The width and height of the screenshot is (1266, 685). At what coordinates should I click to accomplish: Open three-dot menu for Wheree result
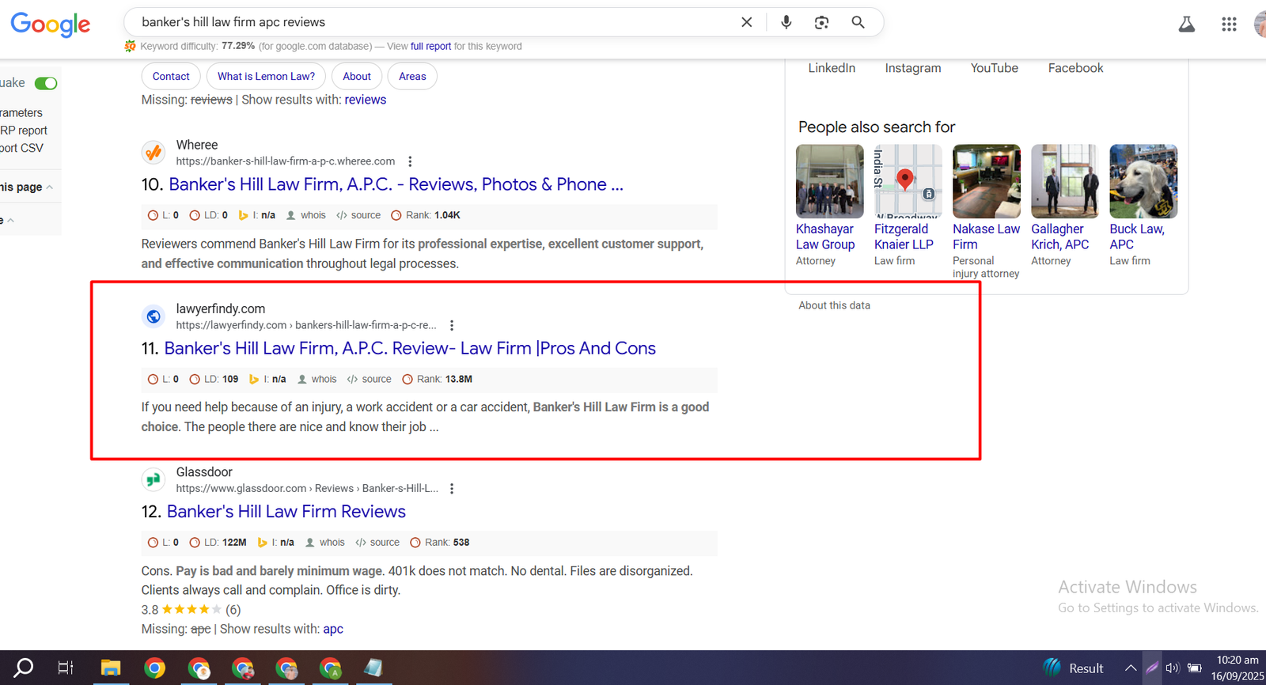pyautogui.click(x=410, y=161)
